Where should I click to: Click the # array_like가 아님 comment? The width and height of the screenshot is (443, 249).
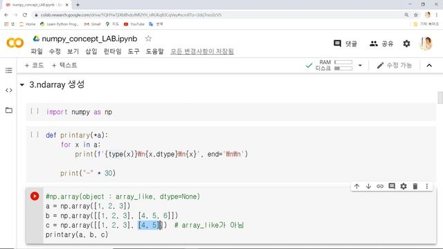[209, 225]
